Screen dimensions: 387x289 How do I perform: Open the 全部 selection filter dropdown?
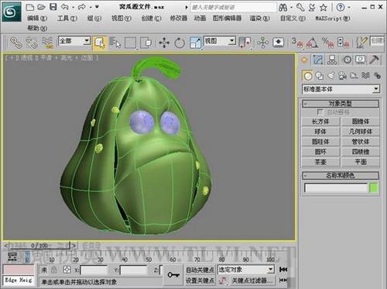pos(74,41)
